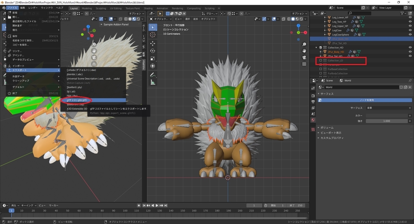414x224 pixels.
Task: Hide LegClaw with eye icon
Action: point(410,30)
